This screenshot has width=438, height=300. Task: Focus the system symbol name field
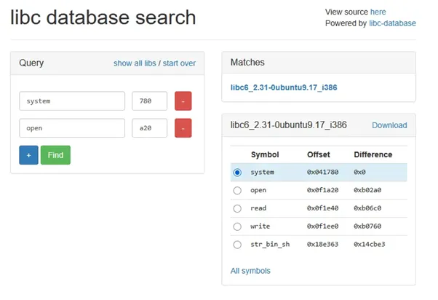72,101
